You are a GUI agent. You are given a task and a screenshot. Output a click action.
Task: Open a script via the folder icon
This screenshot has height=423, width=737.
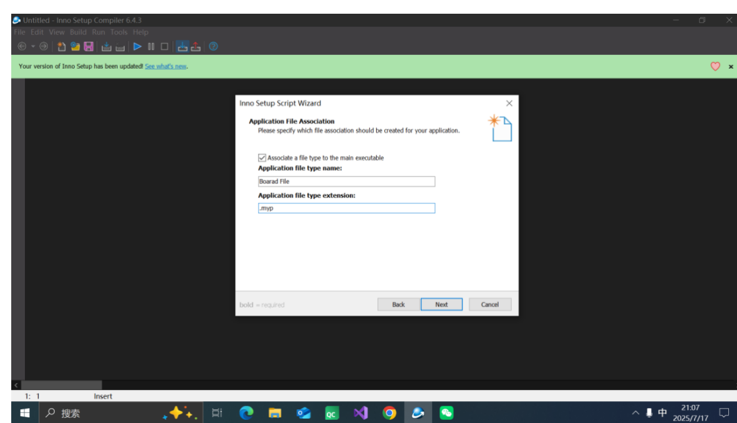[75, 46]
